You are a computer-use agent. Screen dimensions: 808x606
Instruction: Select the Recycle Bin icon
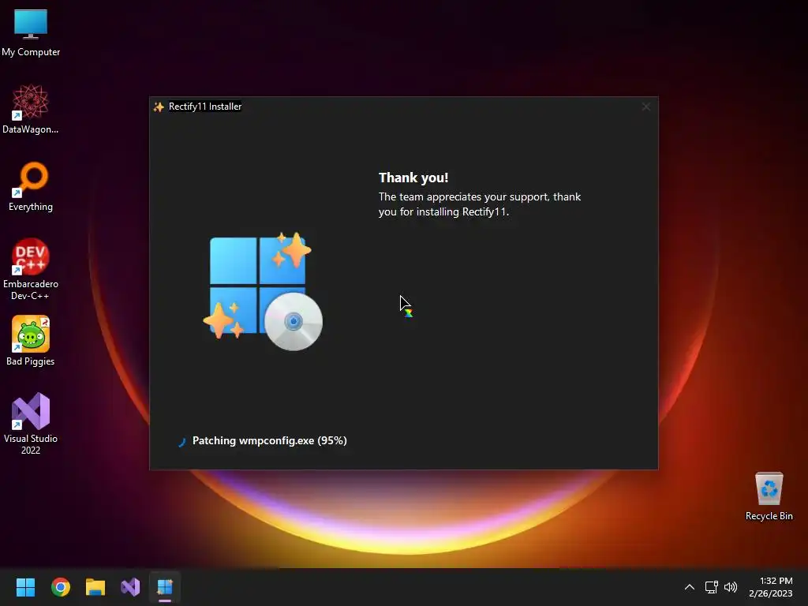[769, 496]
